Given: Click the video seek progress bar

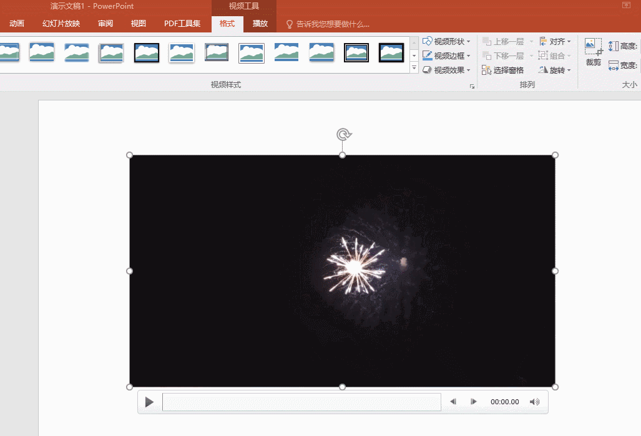Looking at the screenshot, I should point(301,402).
